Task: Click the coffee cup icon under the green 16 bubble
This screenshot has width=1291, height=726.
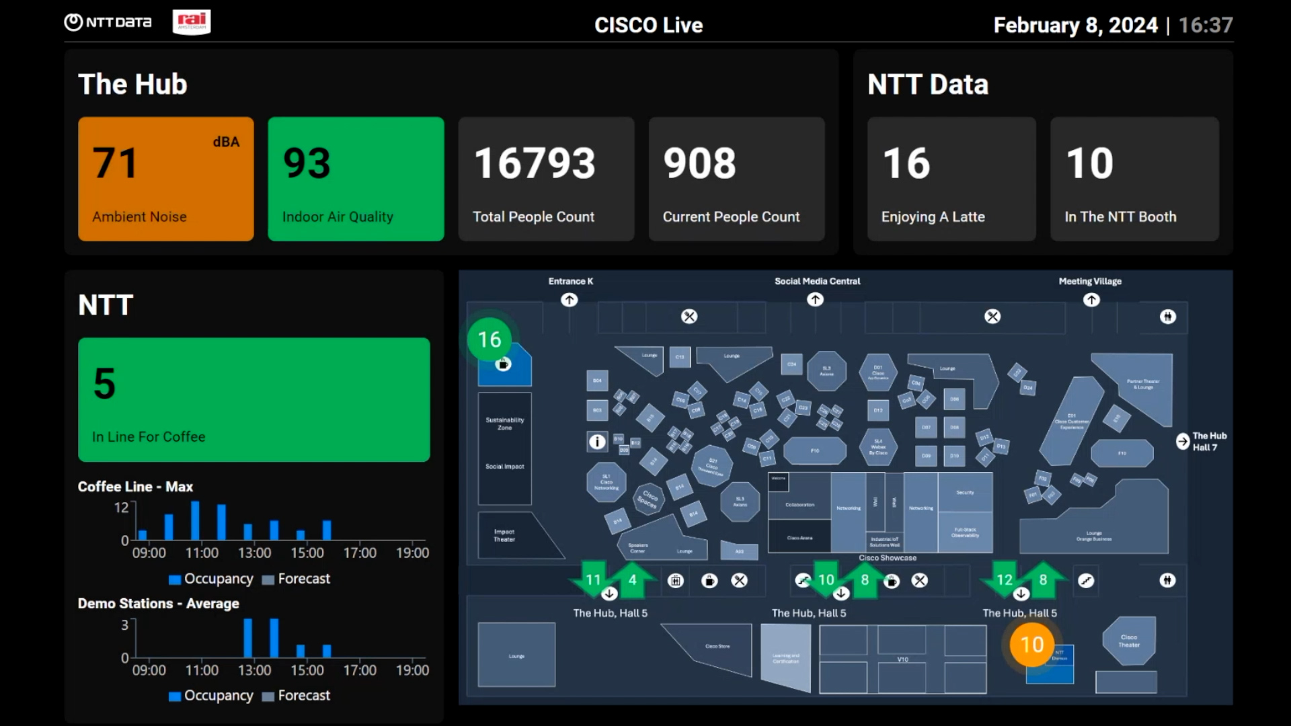Action: click(503, 364)
